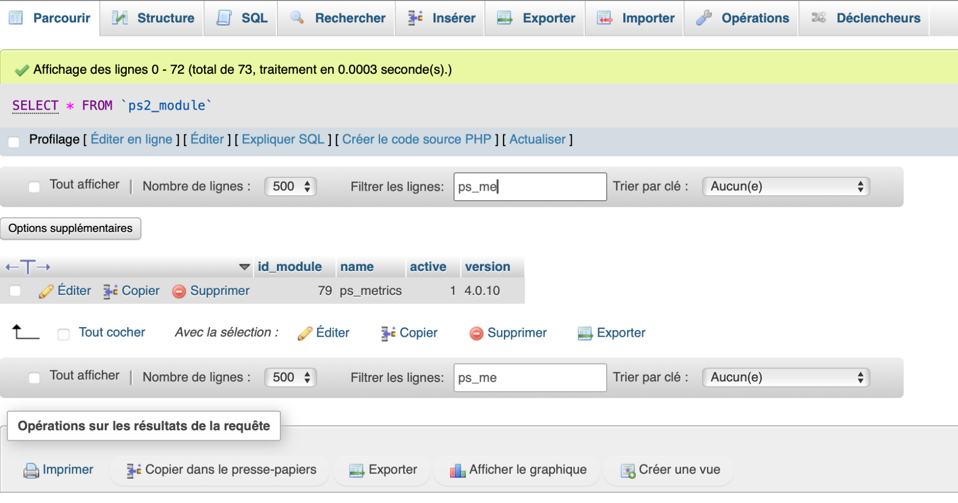Click the id_module value 79

(x=325, y=291)
